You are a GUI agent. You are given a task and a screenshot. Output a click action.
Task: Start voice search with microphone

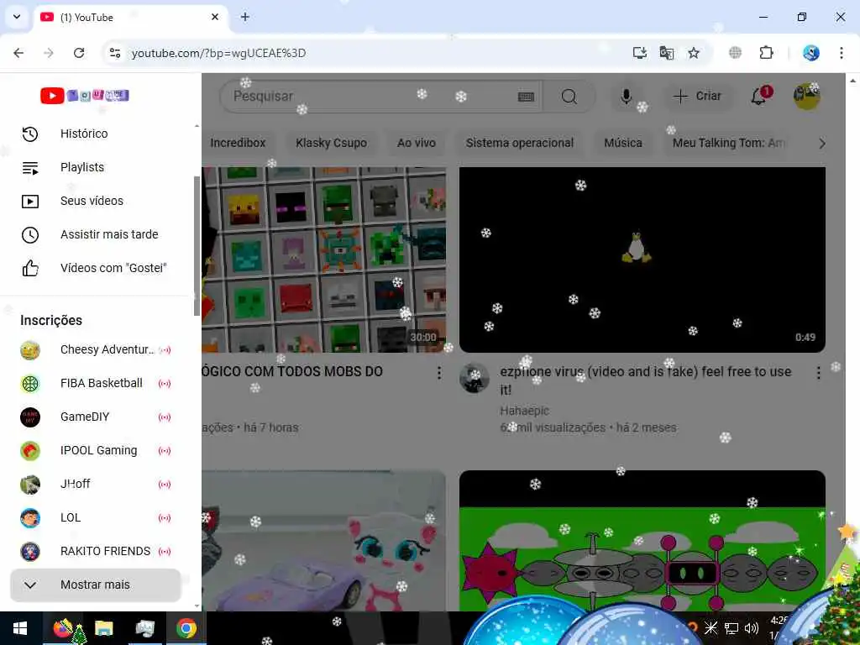coord(626,97)
